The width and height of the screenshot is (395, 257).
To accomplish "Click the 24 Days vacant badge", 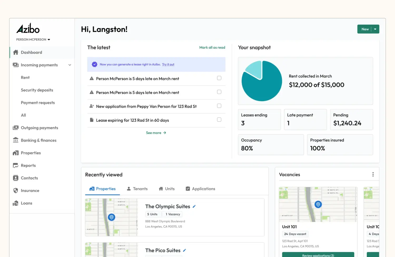I will coord(295,234).
